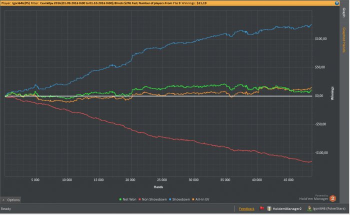The height and width of the screenshot is (215, 350).
Task: Click the 10 000 x-axis label
Action: click(67, 179)
